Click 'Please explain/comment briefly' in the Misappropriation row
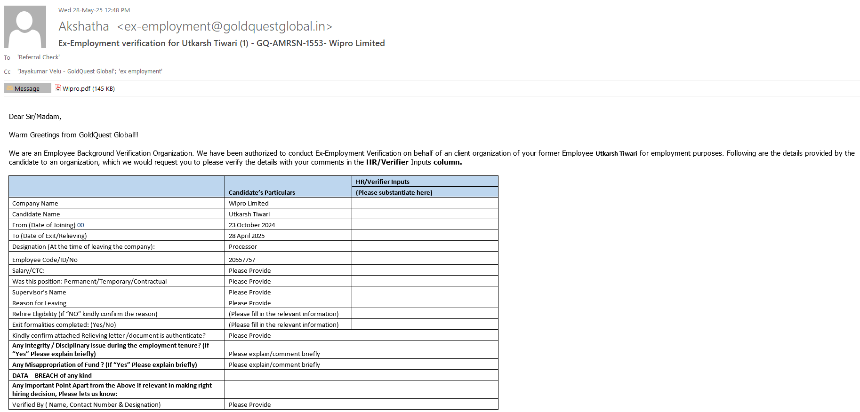 (x=274, y=364)
